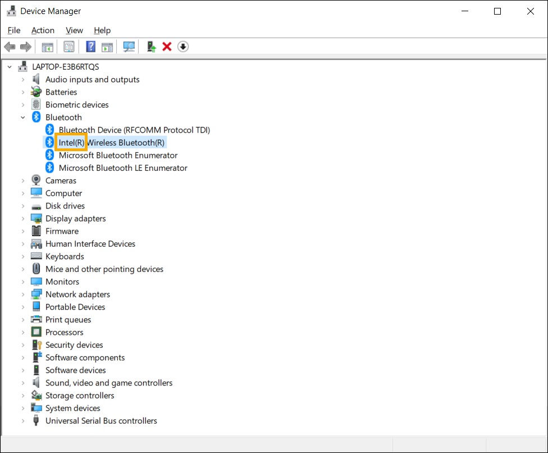Collapse the LAPTOP-E3B6RTQS root node

tap(10, 66)
